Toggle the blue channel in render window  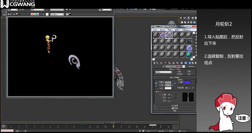pos(38,14)
